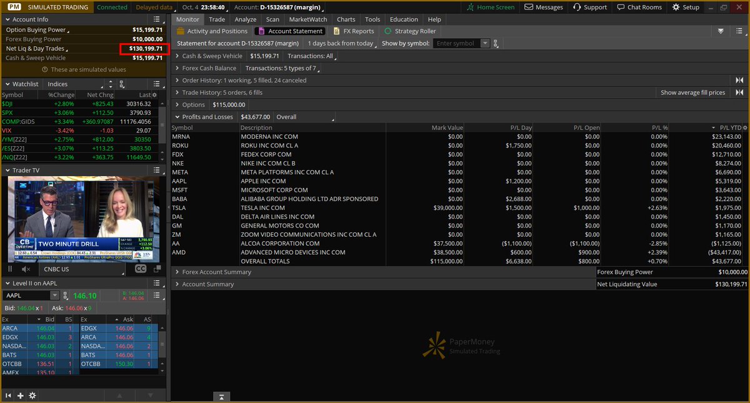Mute the Trader TV audio

pos(26,269)
